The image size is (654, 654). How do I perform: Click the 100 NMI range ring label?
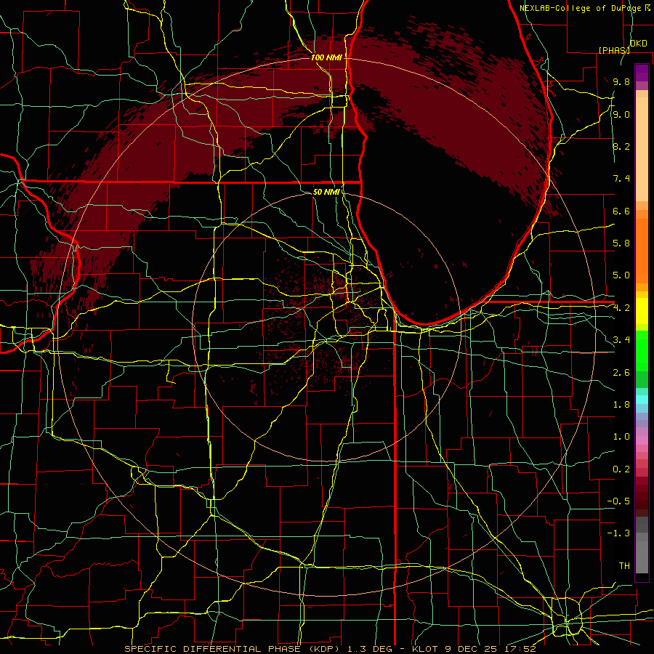click(326, 57)
